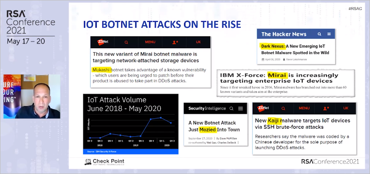
Task: Open MENU in the Mirai variant ZDNet header
Action: (x=150, y=42)
